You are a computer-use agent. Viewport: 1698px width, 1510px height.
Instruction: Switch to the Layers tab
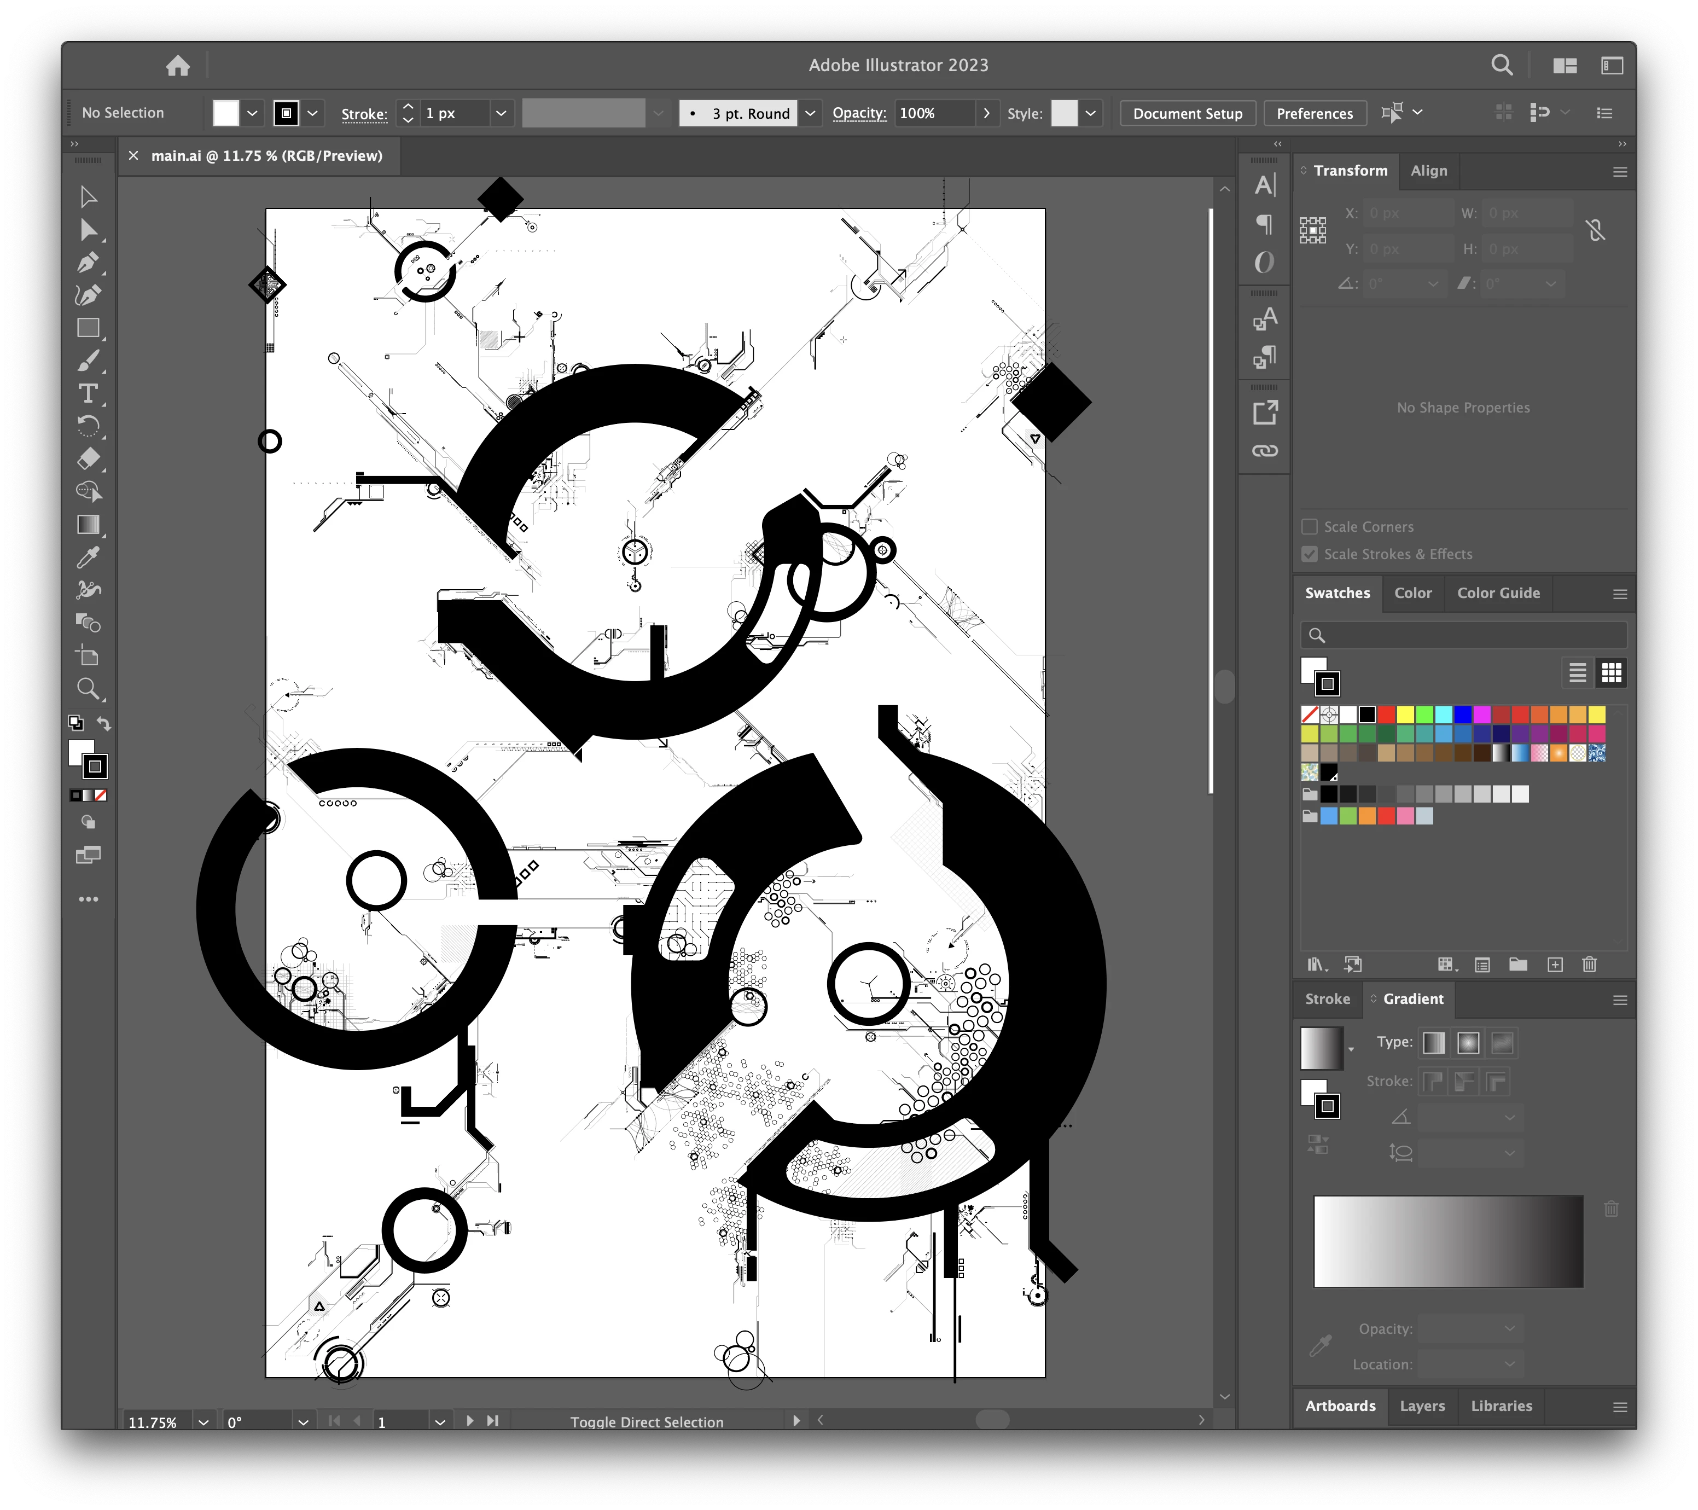pos(1422,1406)
